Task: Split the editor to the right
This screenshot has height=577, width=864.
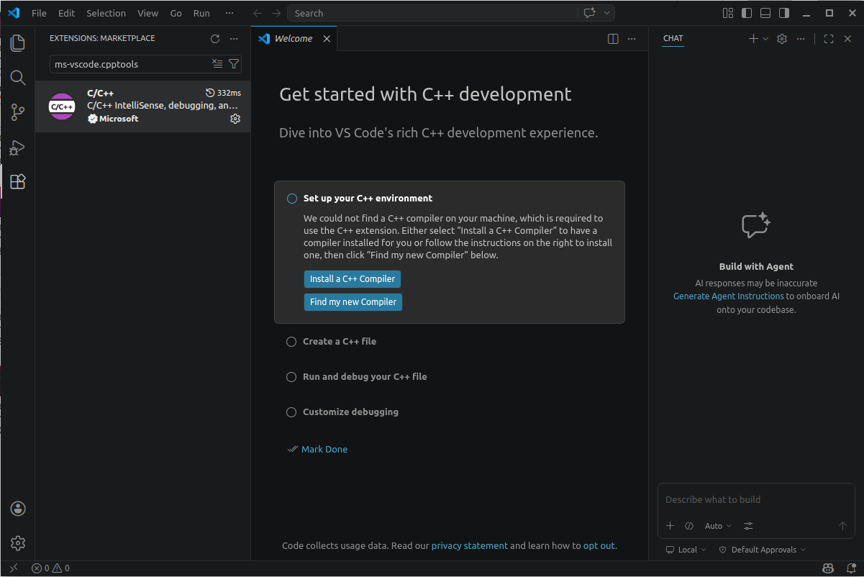Action: tap(613, 39)
